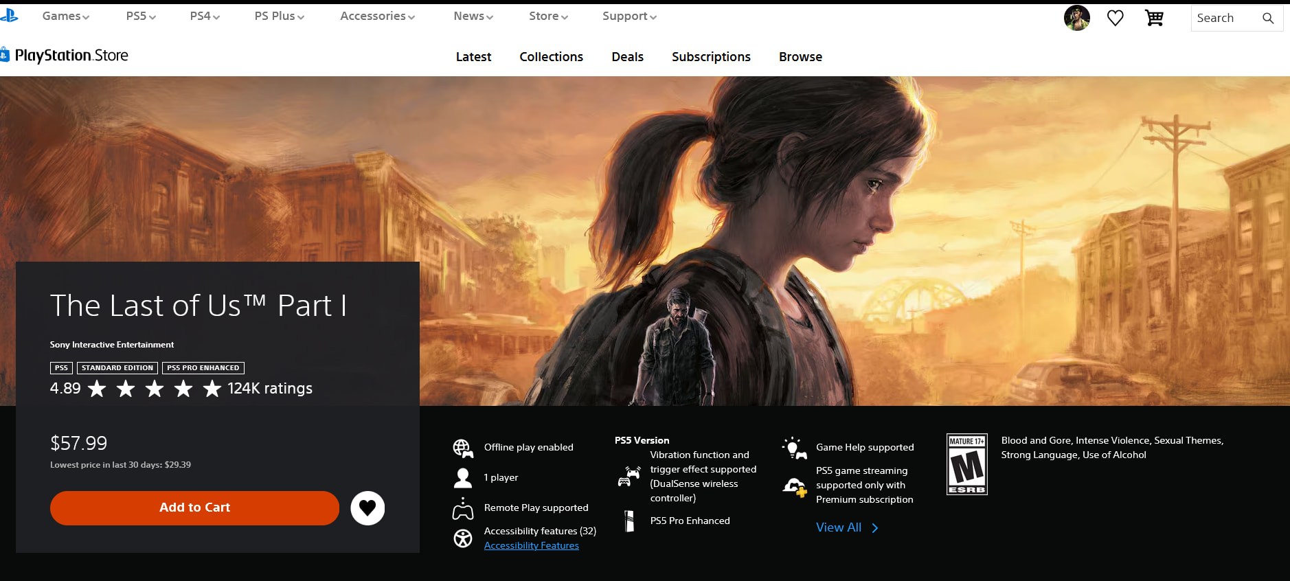Expand the Accessories dropdown menu
Image resolution: width=1290 pixels, height=581 pixels.
pyautogui.click(x=377, y=16)
